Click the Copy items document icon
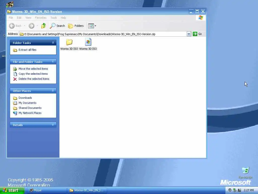Screen dimensions: 258x194 (15, 74)
